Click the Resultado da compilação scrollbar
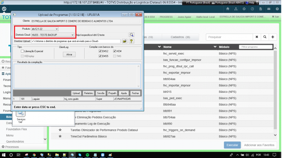This screenshot has height=158, width=282. (139, 76)
